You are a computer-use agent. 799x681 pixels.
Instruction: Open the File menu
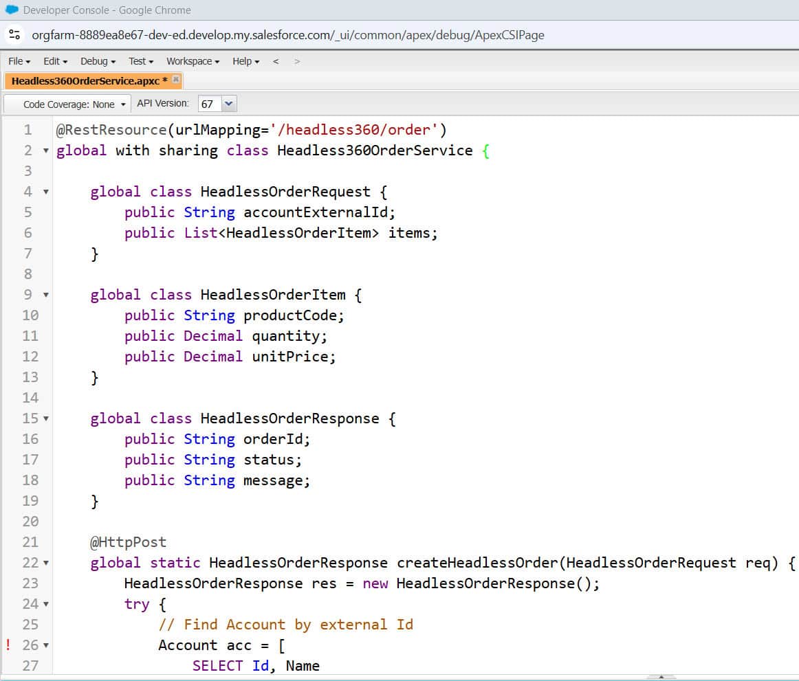pos(19,61)
